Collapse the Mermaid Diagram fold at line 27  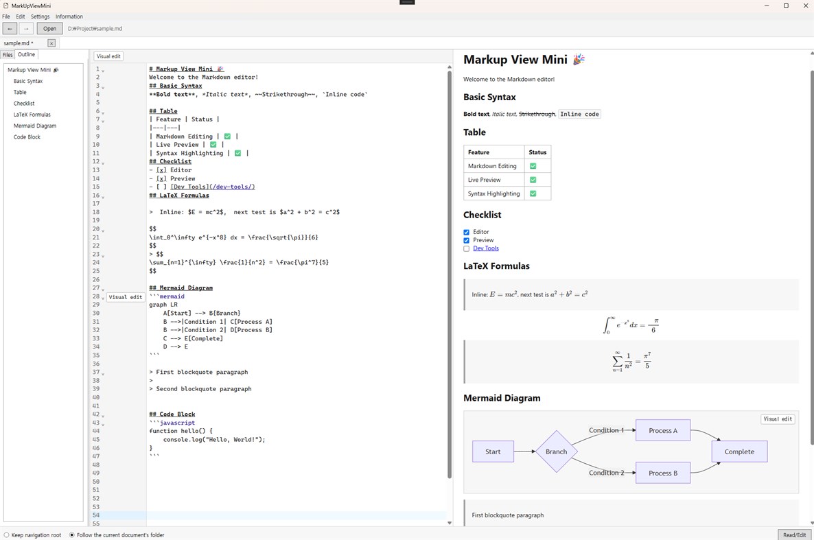pos(103,289)
